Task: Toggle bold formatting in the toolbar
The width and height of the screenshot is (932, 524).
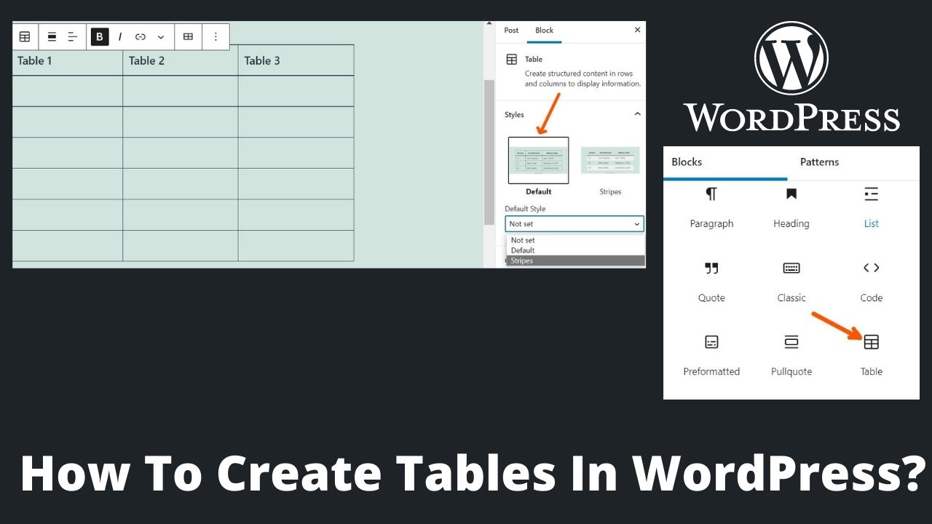Action: click(99, 36)
